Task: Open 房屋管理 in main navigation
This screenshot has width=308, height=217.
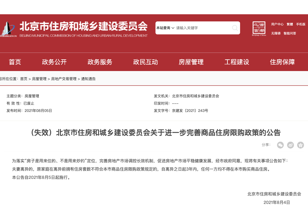Action: click(191, 62)
